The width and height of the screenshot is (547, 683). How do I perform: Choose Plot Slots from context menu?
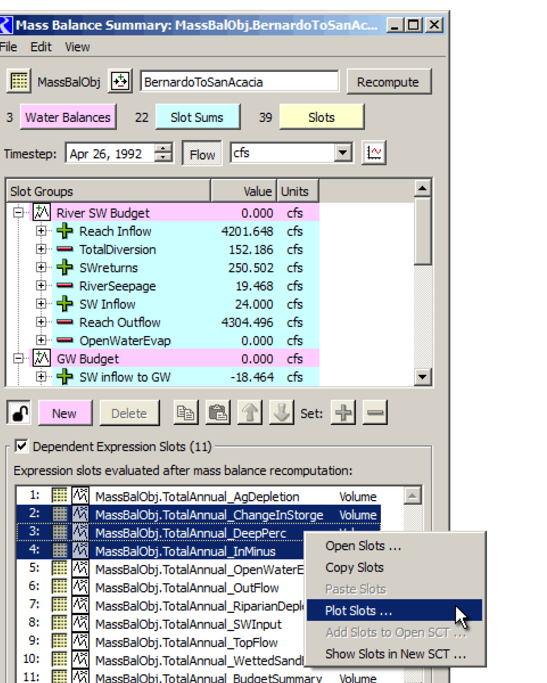359,611
